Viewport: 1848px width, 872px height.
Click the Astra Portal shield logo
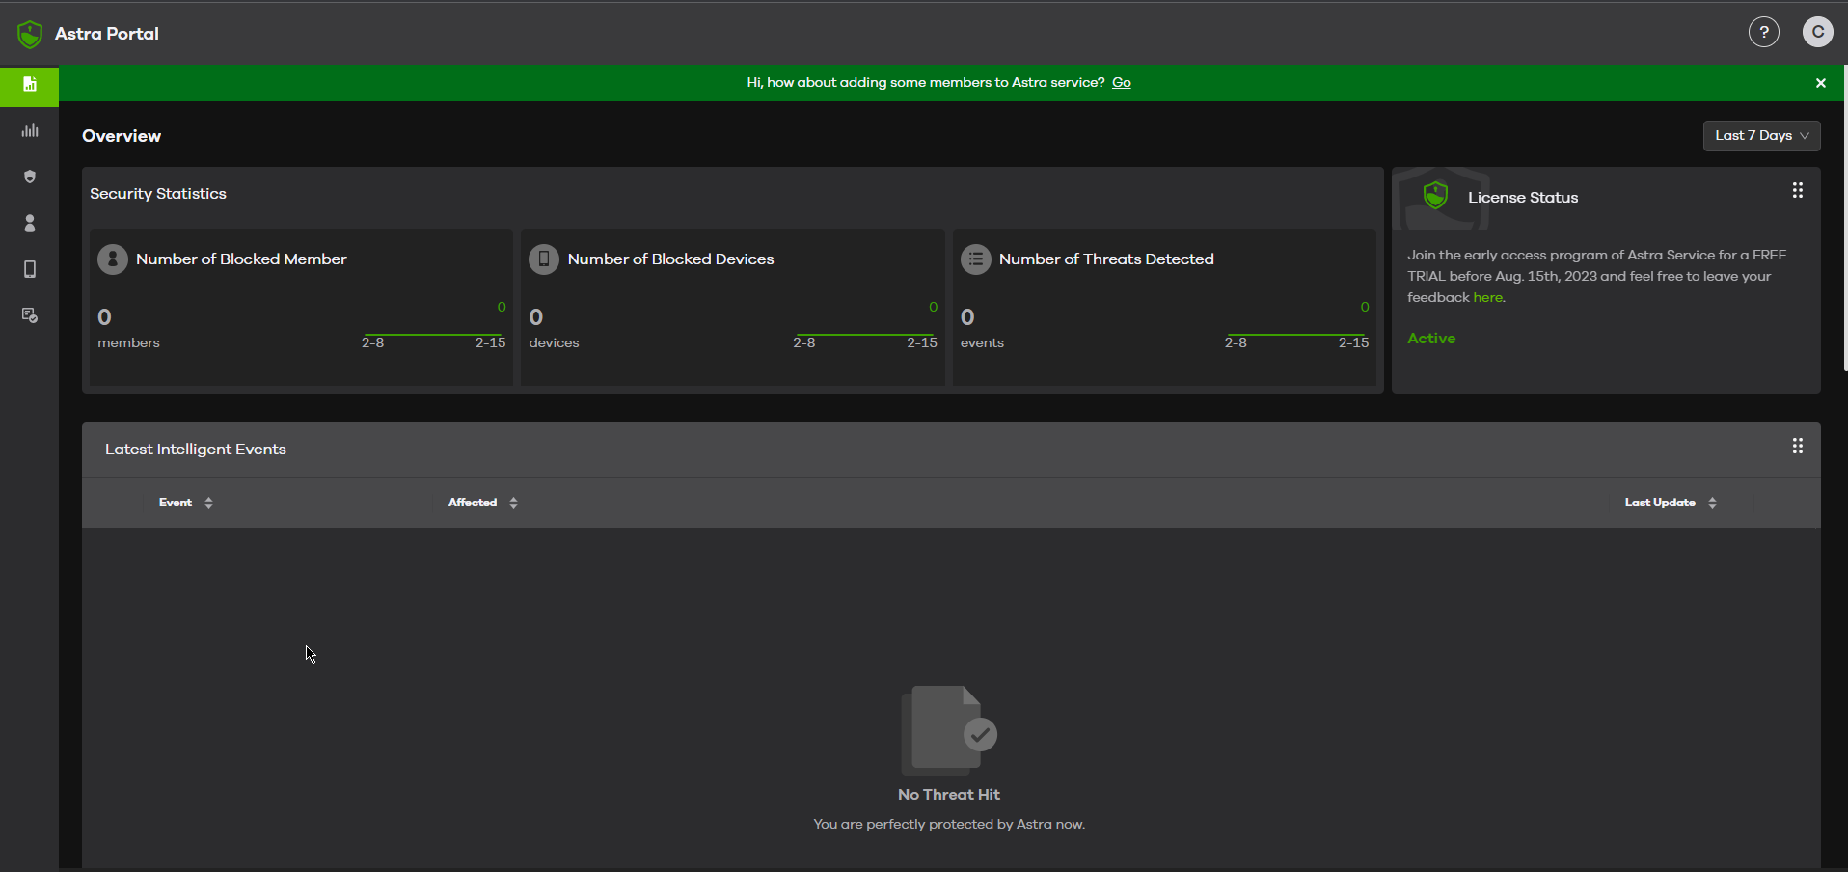click(30, 35)
